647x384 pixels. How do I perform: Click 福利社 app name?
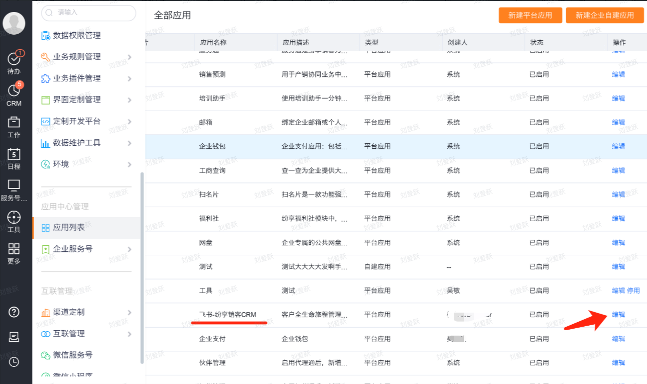click(x=209, y=219)
